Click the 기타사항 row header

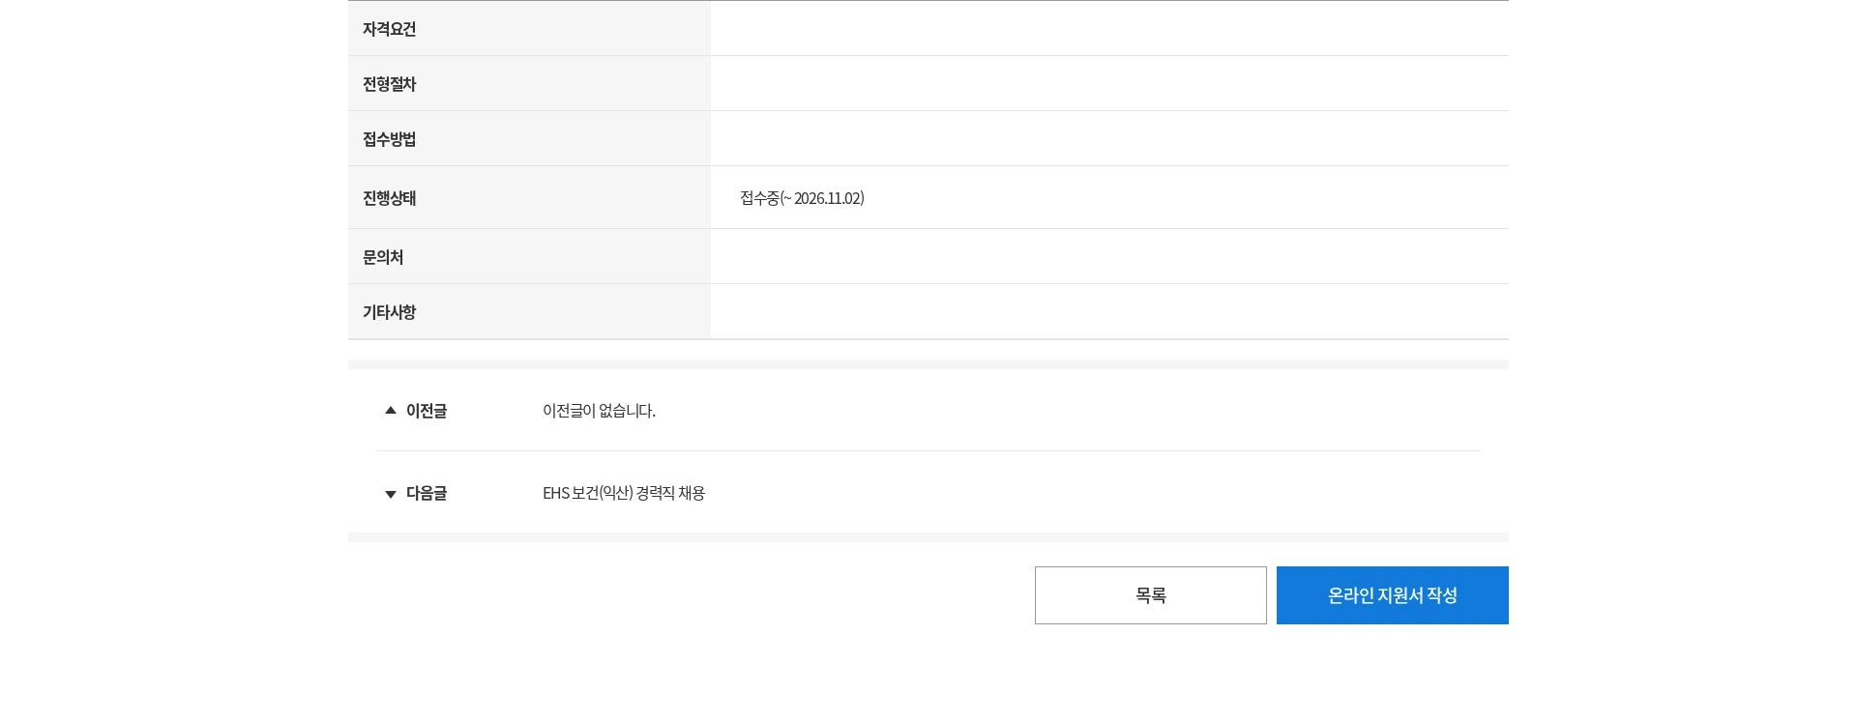[x=529, y=311]
